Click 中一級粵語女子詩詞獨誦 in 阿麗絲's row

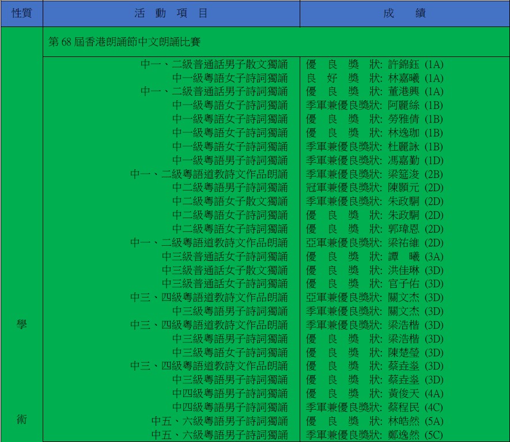tap(230, 105)
